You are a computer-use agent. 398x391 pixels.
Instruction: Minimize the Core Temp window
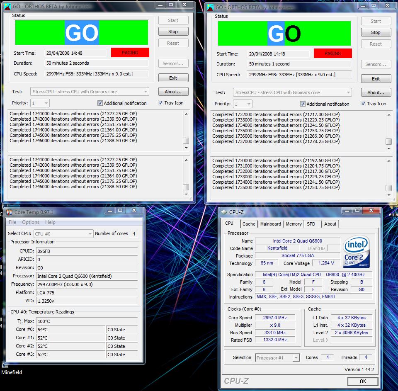click(x=110, y=211)
